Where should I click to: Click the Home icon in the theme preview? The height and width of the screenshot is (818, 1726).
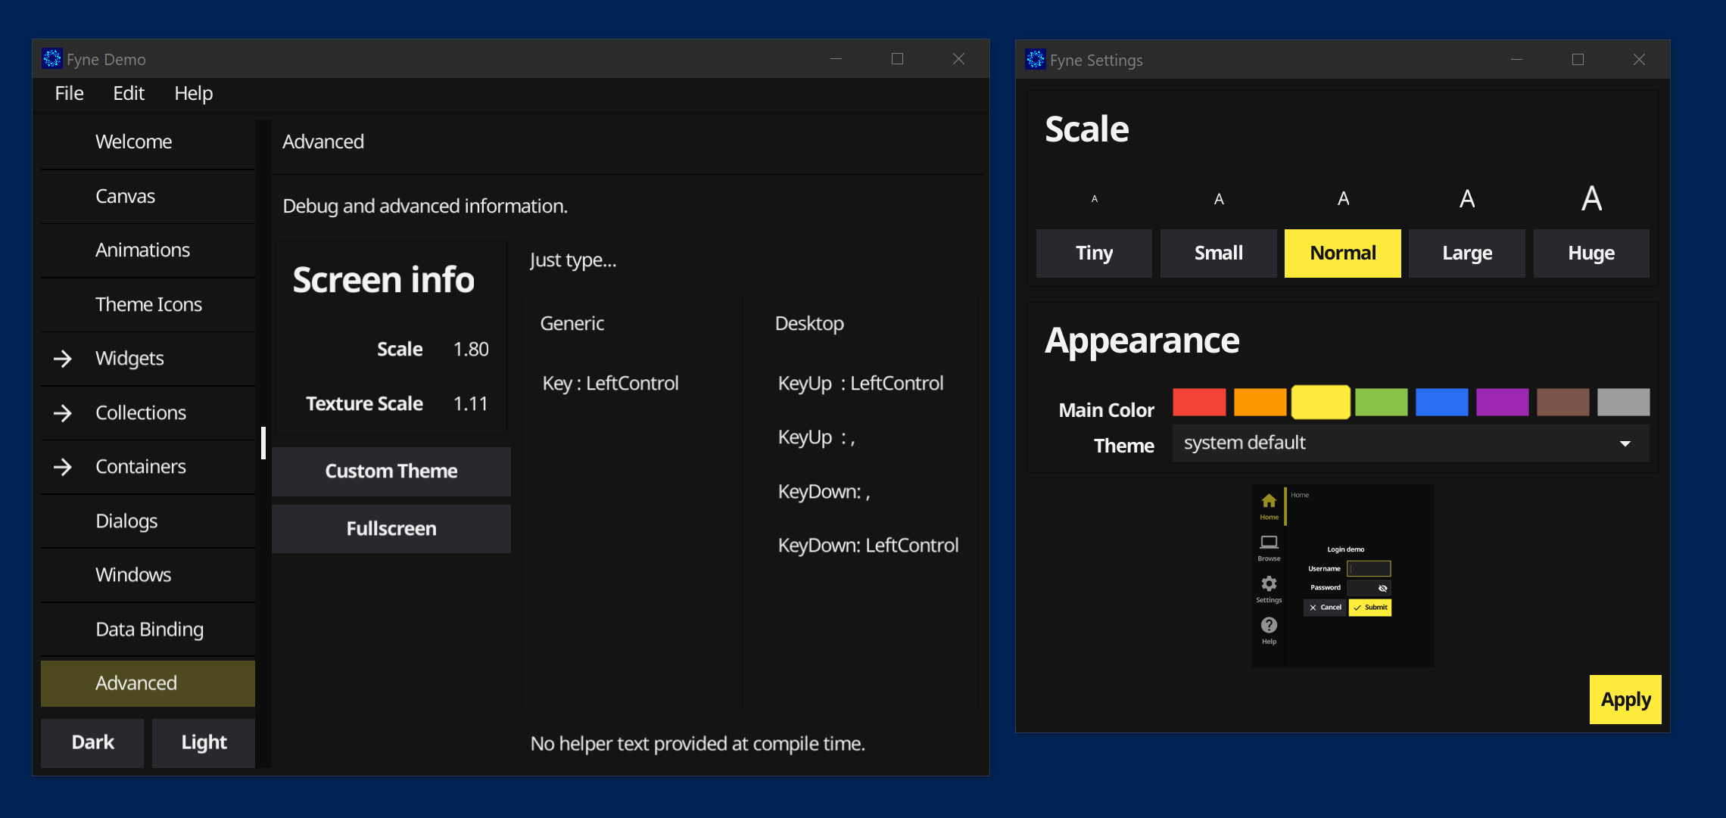coord(1269,500)
